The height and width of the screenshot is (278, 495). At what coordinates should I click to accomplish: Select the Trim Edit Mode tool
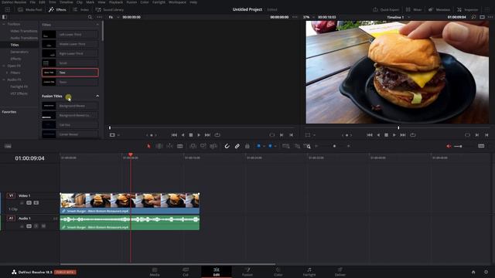pyautogui.click(x=159, y=146)
